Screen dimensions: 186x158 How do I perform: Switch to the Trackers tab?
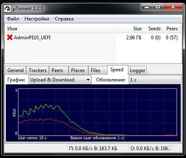(x=38, y=70)
